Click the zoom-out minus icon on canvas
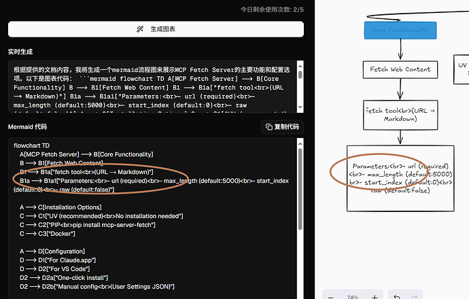Image resolution: width=469 pixels, height=299 pixels. coord(330,297)
